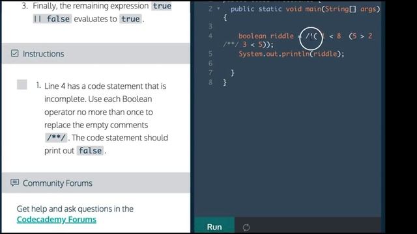Click the reset code refresh icon
Screen dimensions: 417x234
(246, 227)
